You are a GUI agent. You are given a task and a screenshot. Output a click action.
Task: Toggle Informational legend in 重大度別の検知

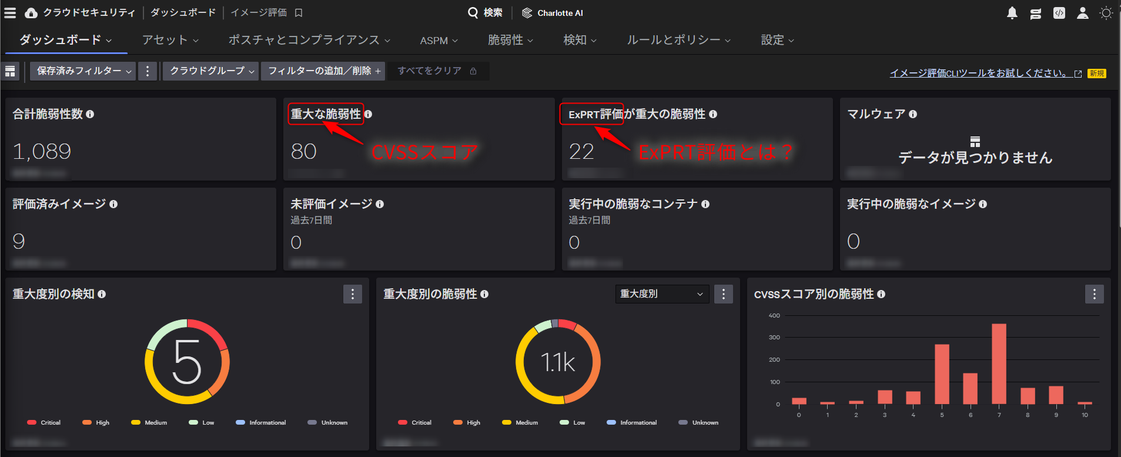[x=261, y=422]
